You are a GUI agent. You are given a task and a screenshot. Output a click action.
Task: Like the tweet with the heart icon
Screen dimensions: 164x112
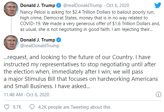7,107
